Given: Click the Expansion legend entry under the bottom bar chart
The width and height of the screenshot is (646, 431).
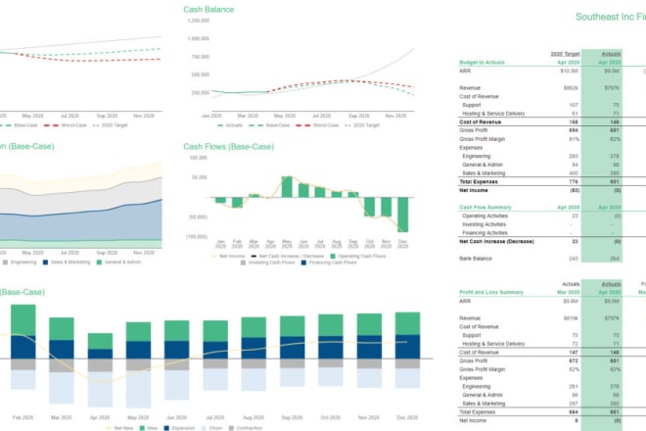Looking at the screenshot, I should 179,428.
